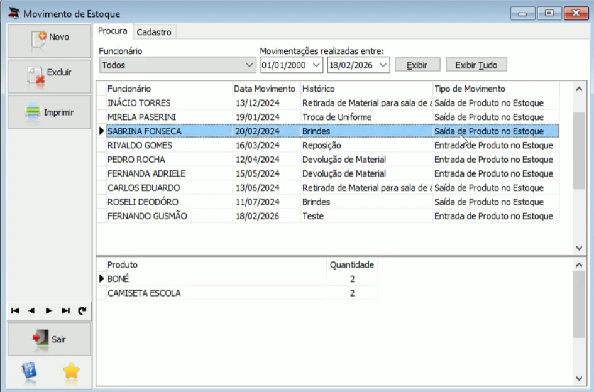Click the yellow star favorites icon
The width and height of the screenshot is (594, 392).
pos(71,371)
